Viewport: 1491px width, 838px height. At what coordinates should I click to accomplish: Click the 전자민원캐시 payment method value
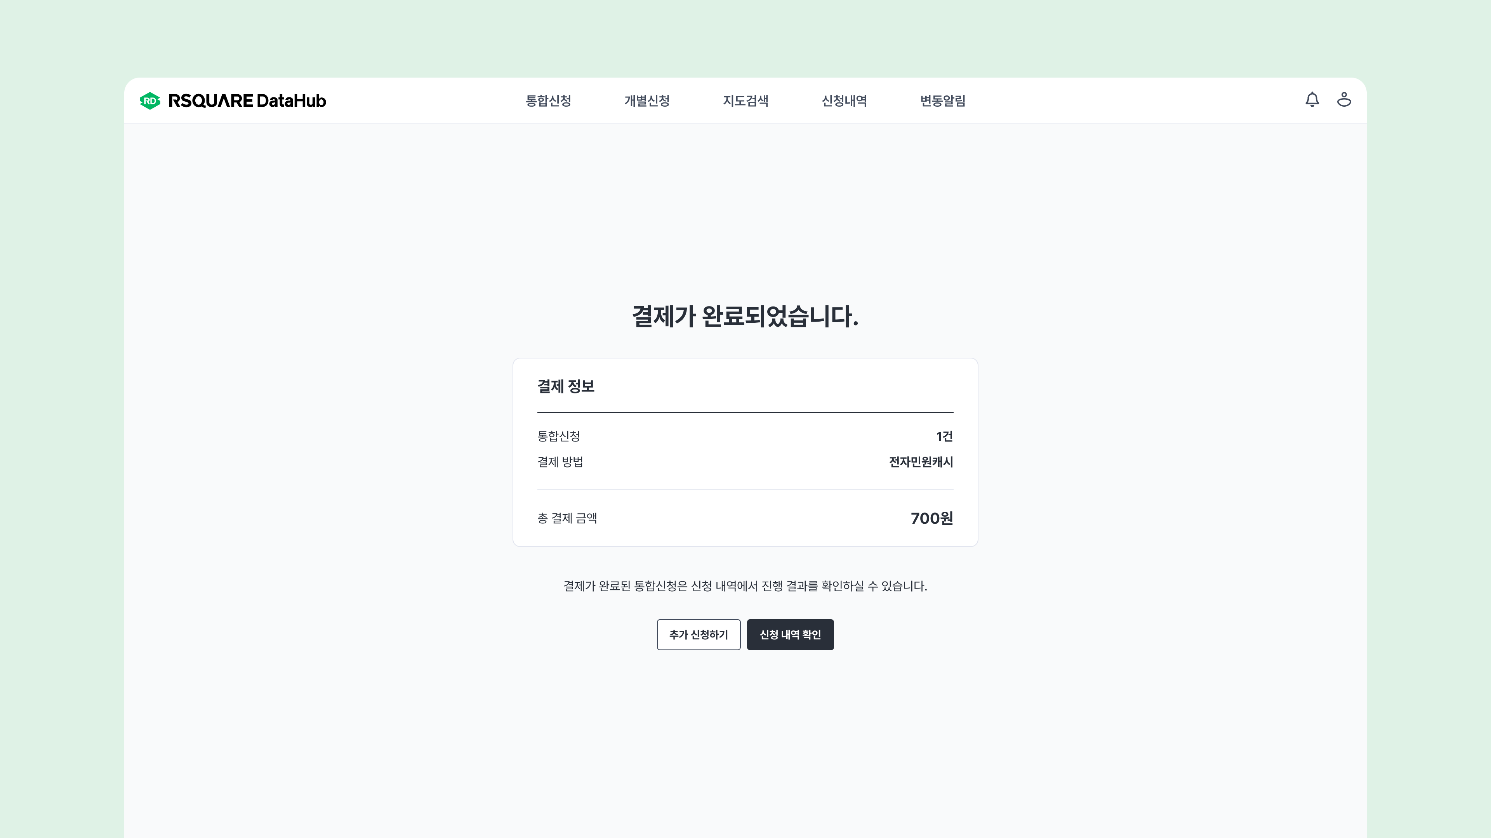[x=921, y=462]
